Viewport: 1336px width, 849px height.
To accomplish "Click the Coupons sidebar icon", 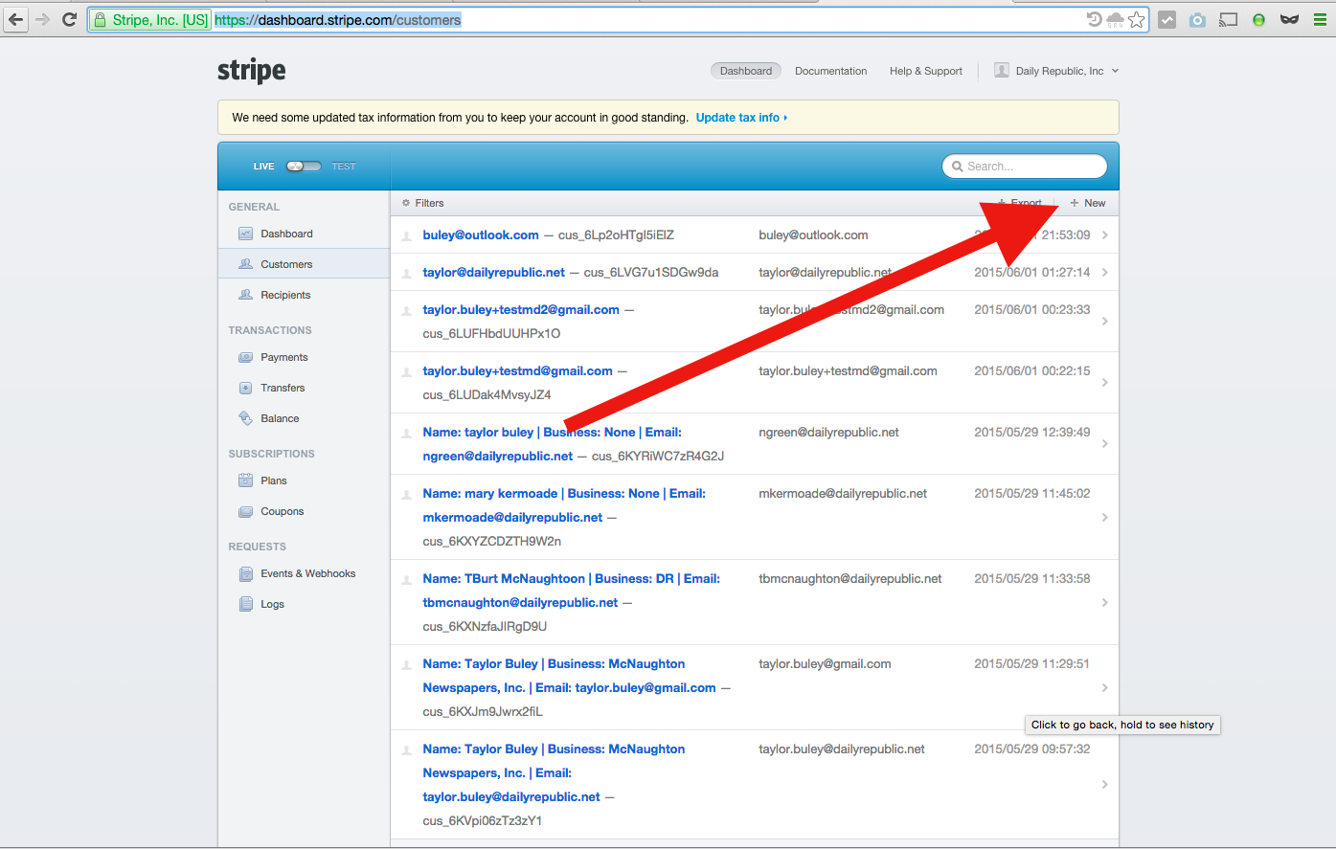I will (x=245, y=511).
